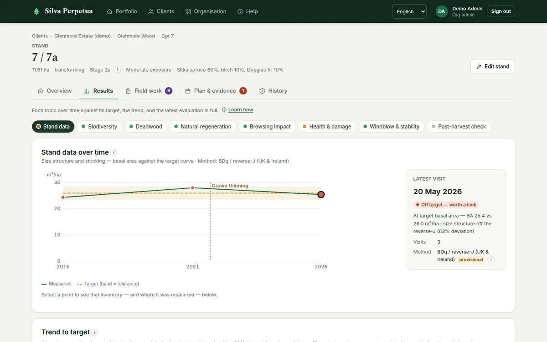The width and height of the screenshot is (547, 342).
Task: Open the Clients nav item
Action: tap(161, 11)
